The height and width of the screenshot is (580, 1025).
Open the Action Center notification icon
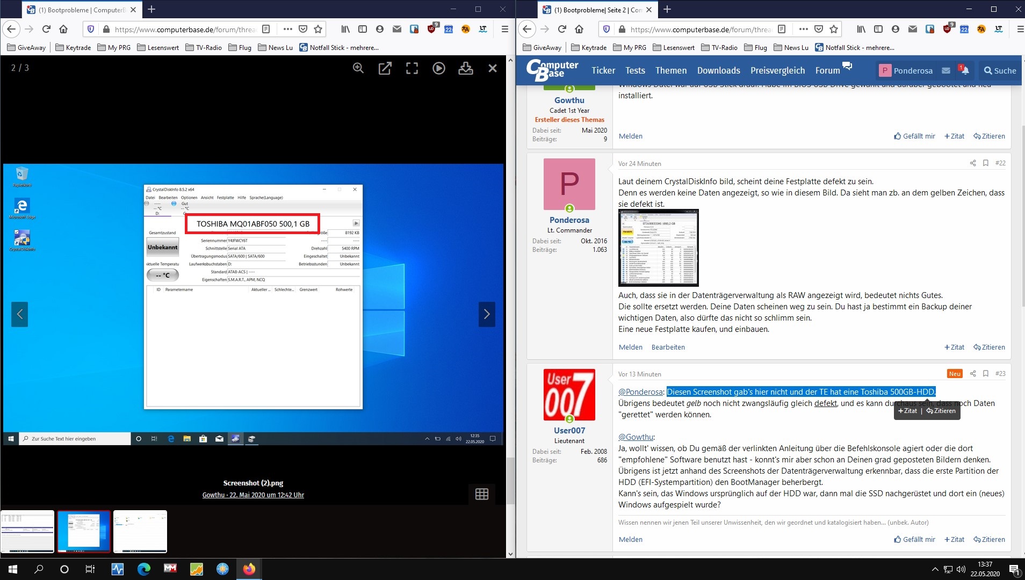1013,569
